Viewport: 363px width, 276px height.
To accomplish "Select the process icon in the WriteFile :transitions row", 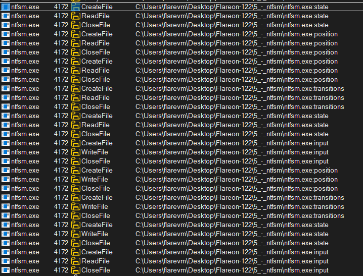I will (x=6, y=207).
